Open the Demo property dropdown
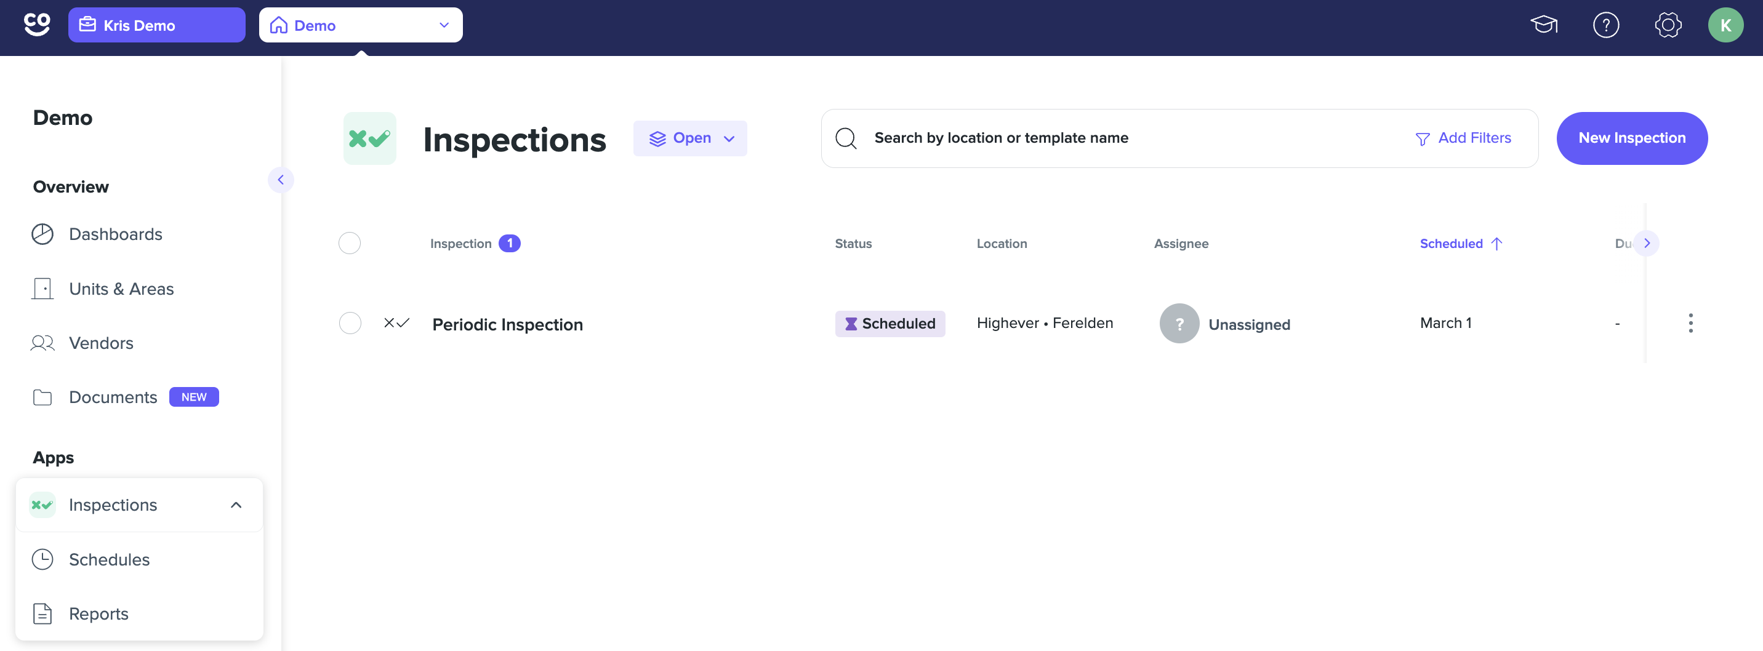 point(361,25)
